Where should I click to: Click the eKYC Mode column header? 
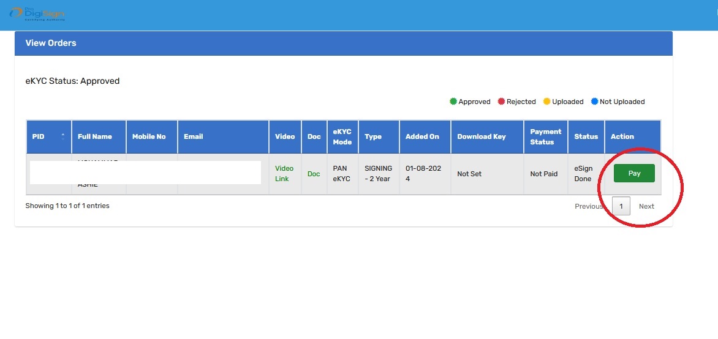[342, 136]
